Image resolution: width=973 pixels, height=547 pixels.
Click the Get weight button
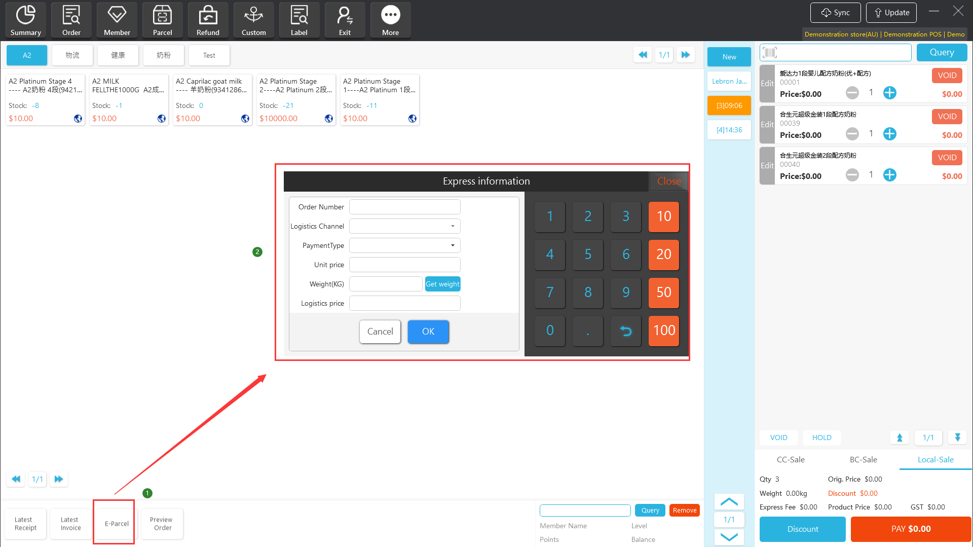click(x=442, y=284)
